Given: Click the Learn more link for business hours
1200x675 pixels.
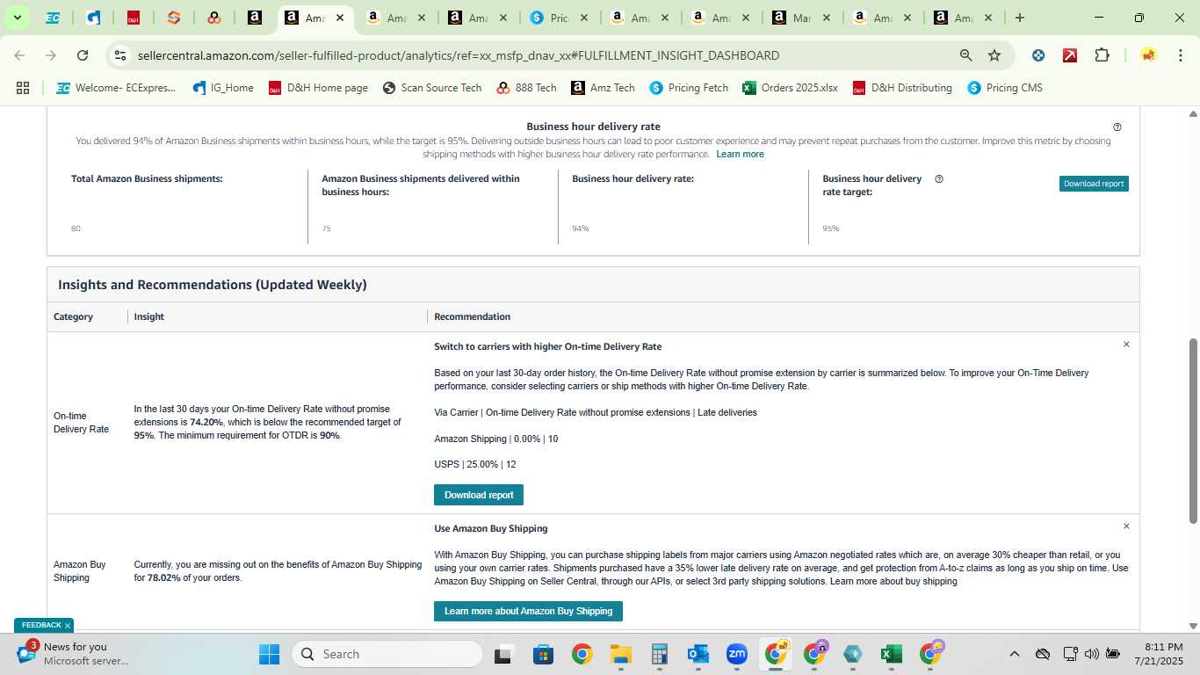Looking at the screenshot, I should (x=740, y=154).
